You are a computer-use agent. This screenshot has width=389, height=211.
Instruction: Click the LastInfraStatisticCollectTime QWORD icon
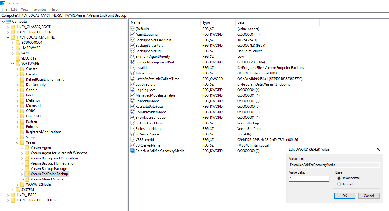pos(132,79)
